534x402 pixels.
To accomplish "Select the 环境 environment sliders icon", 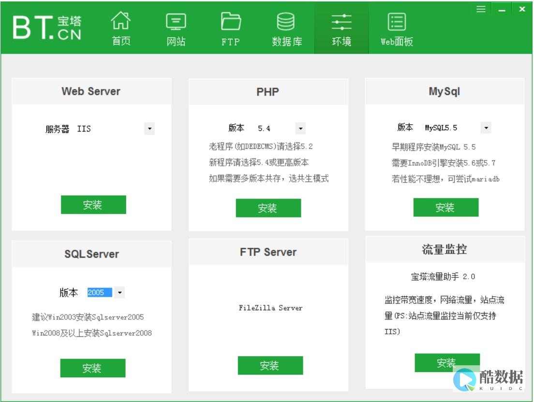I will click(x=341, y=22).
